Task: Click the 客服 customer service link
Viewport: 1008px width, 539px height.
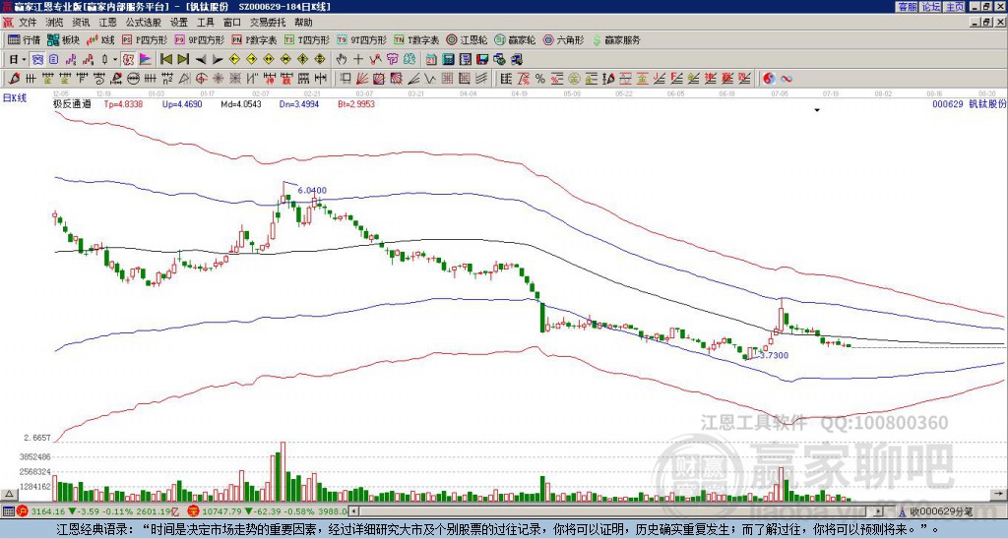Action: click(x=907, y=7)
